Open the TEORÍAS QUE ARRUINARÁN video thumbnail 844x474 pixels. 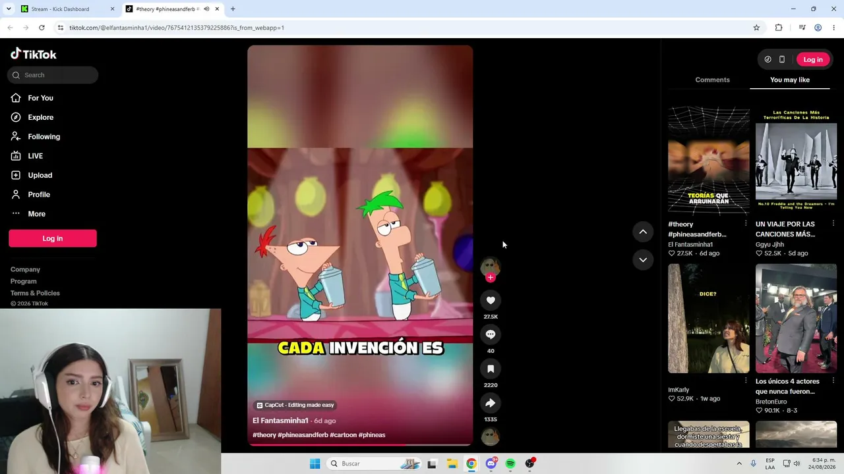(x=709, y=161)
